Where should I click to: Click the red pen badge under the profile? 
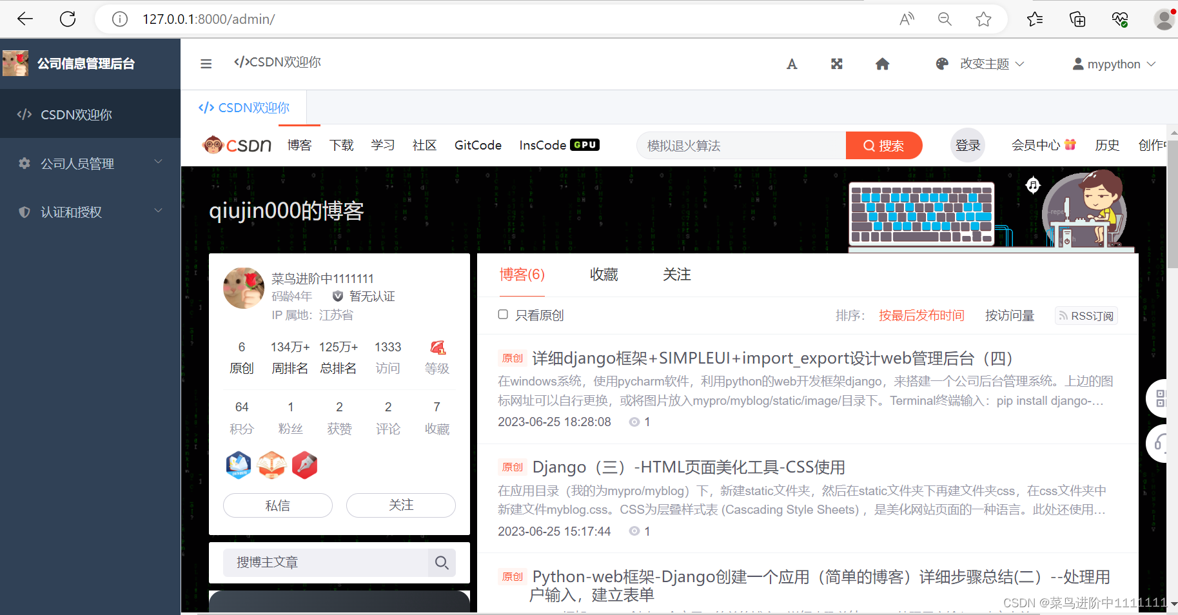pos(304,465)
